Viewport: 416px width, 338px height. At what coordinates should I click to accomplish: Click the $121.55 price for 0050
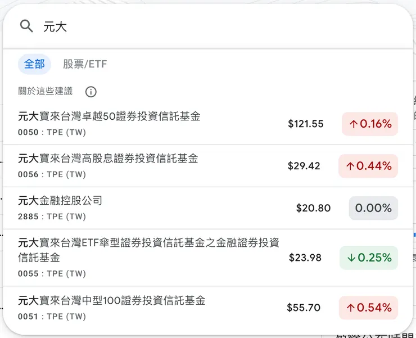(305, 124)
